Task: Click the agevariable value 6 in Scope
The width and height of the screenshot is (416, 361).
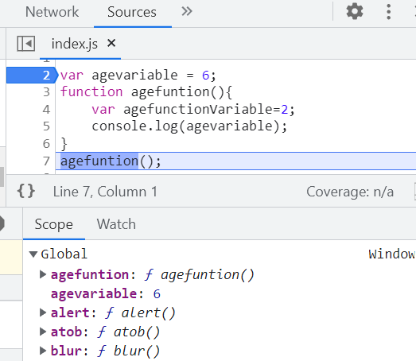Action: [157, 294]
